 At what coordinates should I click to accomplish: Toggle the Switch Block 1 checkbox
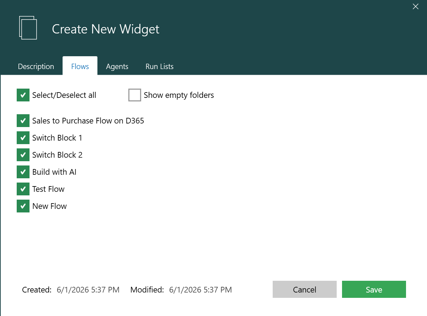click(23, 138)
